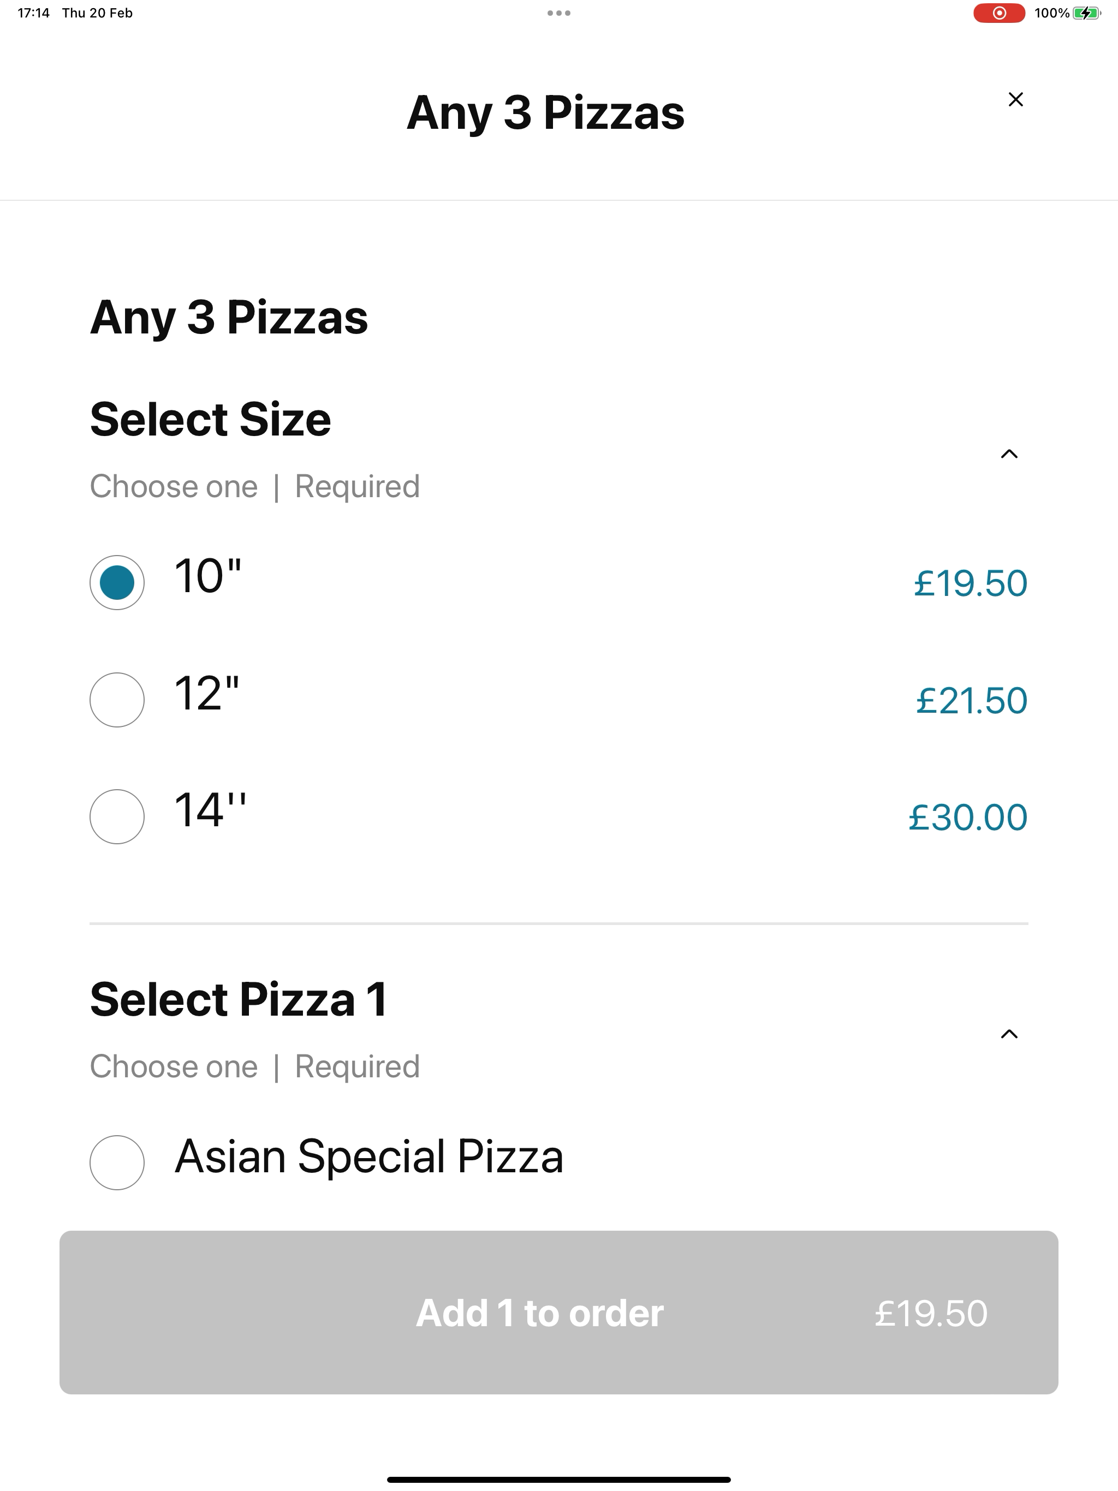
Task: Tap the battery status icon
Action: (1086, 13)
